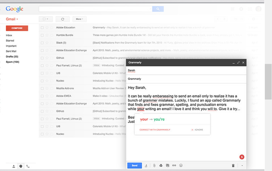This screenshot has width=272, height=171.
Task: Click the search magnifier button
Action: point(158,9)
